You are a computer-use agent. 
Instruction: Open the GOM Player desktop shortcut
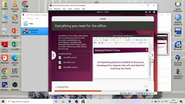(5, 59)
